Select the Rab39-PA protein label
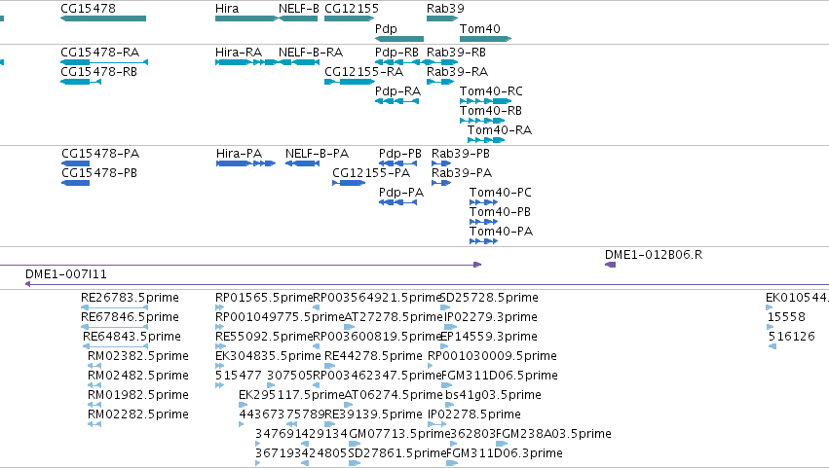This screenshot has width=829, height=468. point(462,173)
